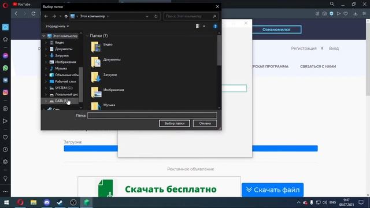This screenshot has width=370, height=208.
Task: Open view options dropdown arrow
Action: [204, 26]
